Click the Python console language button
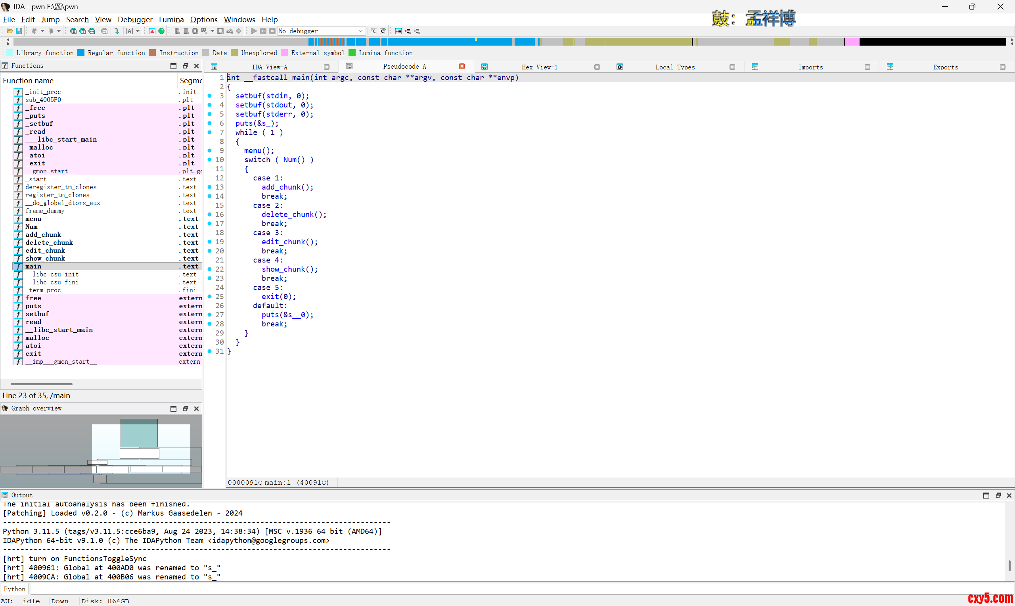This screenshot has height=606, width=1015. coord(15,589)
